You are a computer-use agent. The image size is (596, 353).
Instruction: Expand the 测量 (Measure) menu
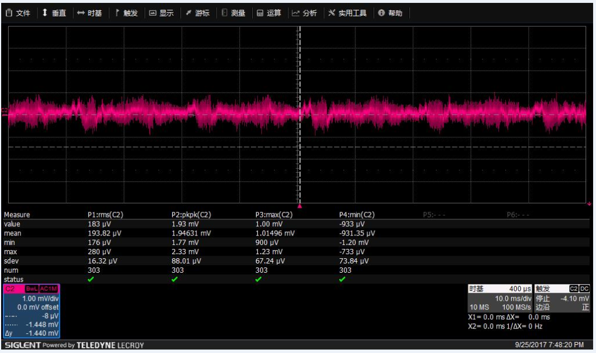tap(233, 13)
